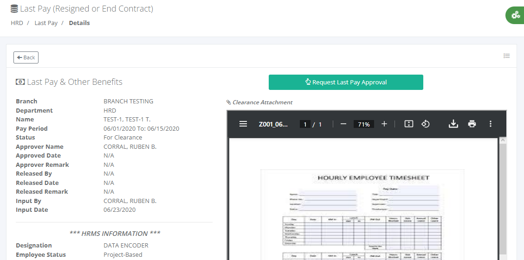Select the employee status Project-Based

tap(123, 254)
